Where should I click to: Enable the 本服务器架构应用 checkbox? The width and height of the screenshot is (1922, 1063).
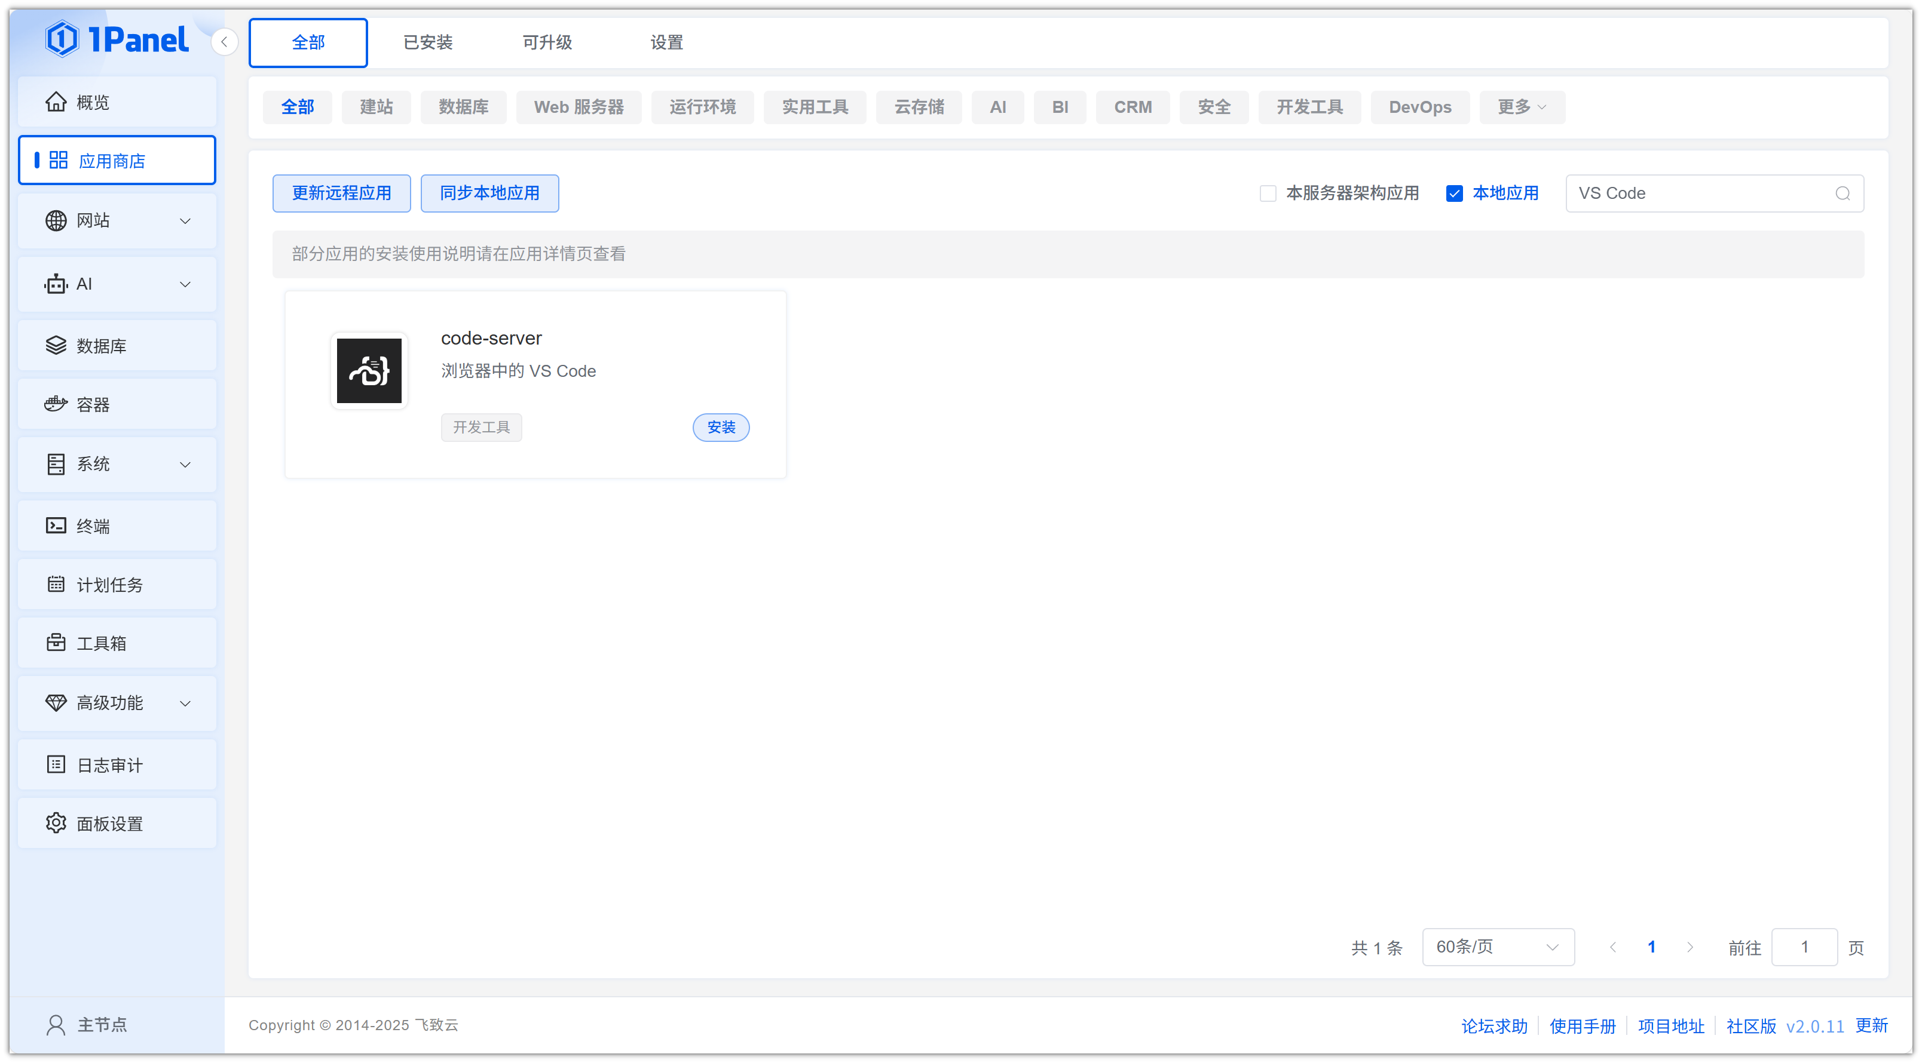click(1268, 194)
